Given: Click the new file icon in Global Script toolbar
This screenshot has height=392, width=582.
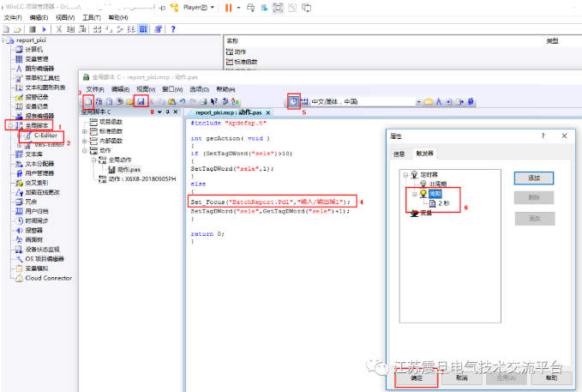Looking at the screenshot, I should 88,101.
